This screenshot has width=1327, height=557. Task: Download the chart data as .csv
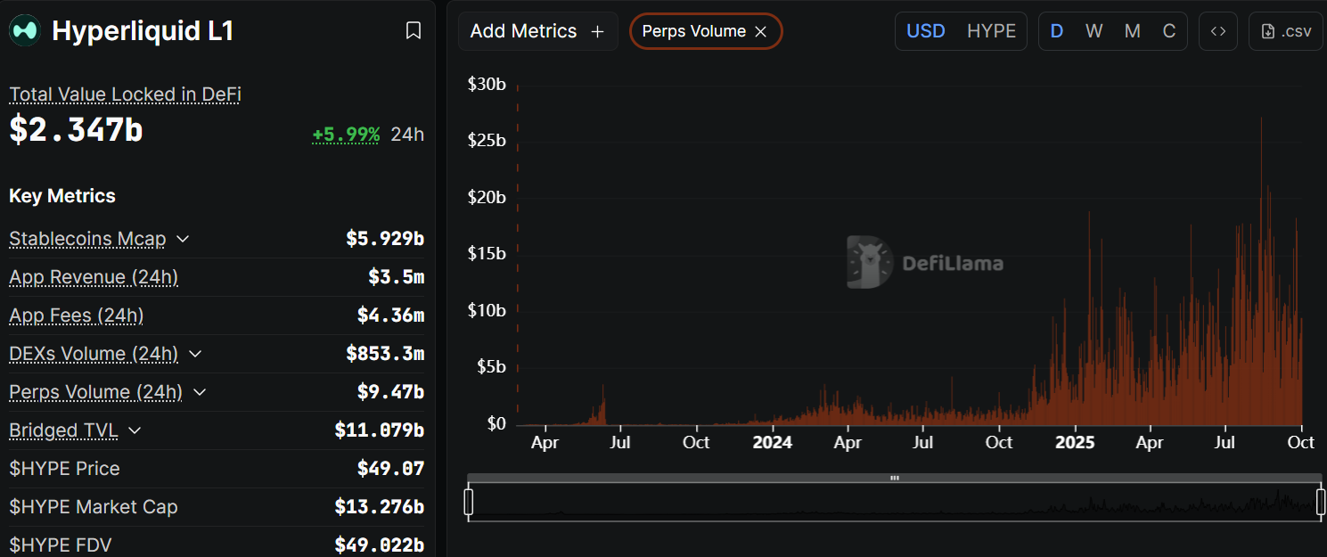(1286, 31)
